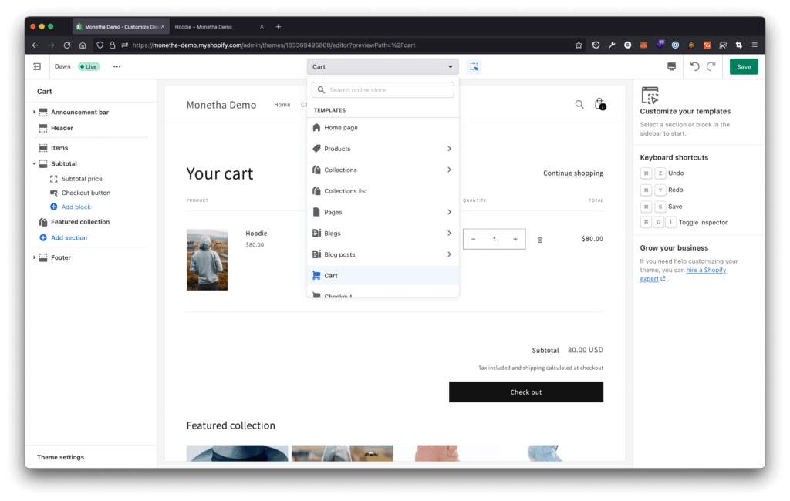Screen dimensions: 790x501
Task: Remove Hoodie with trash icon
Action: 539,240
